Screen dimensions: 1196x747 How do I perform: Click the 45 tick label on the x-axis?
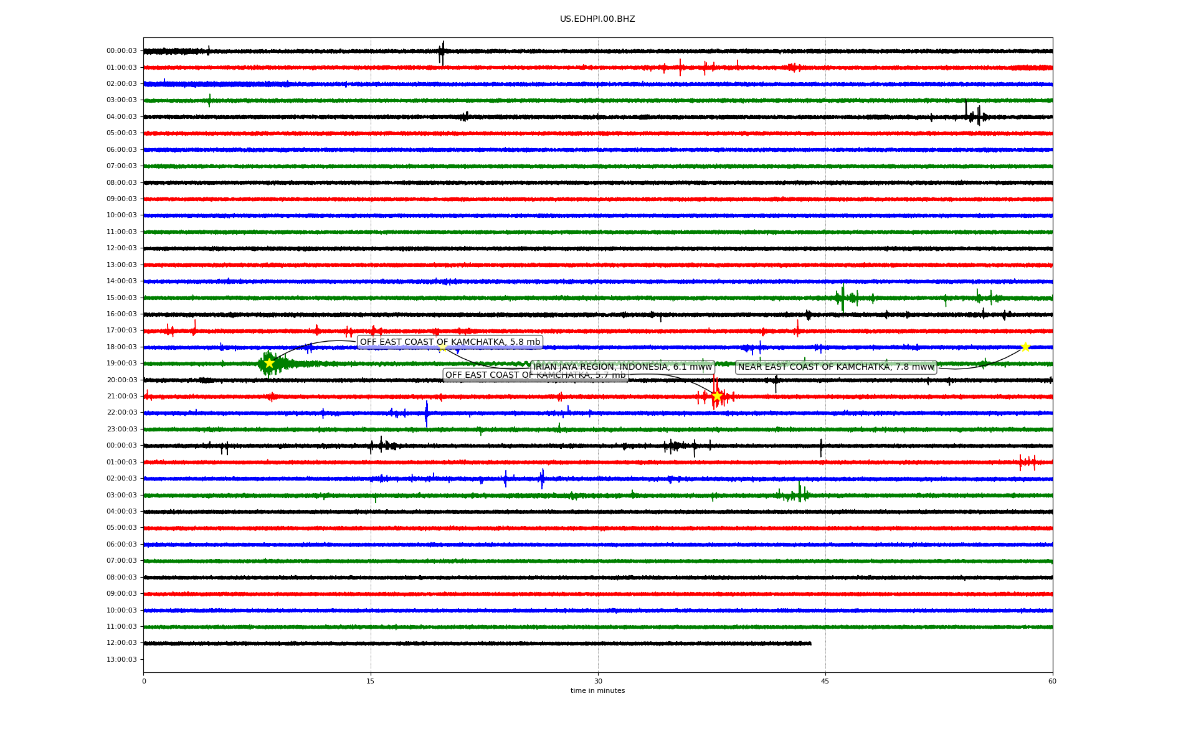coord(825,681)
